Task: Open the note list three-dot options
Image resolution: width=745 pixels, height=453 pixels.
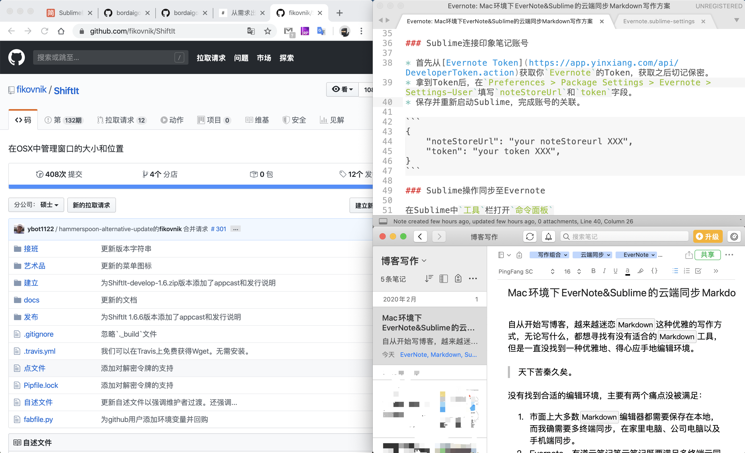Action: pyautogui.click(x=473, y=278)
